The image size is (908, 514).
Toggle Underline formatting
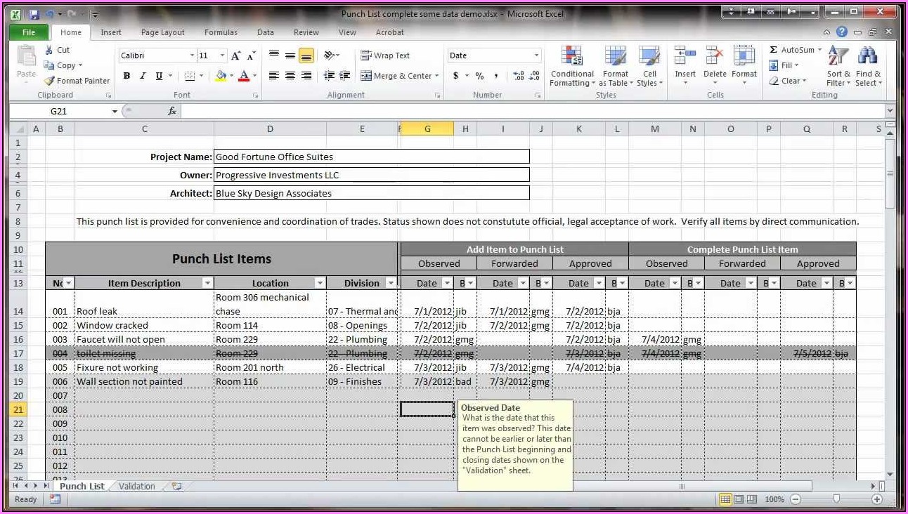(160, 76)
